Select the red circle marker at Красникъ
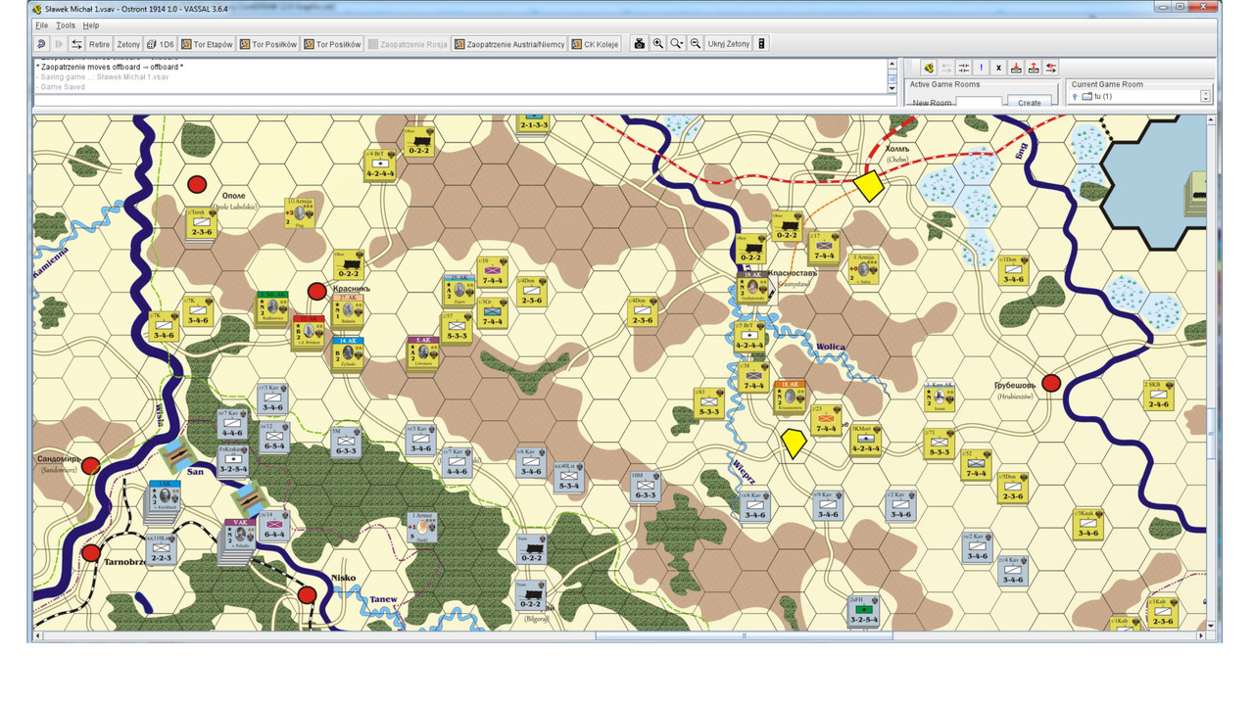 pyautogui.click(x=316, y=291)
